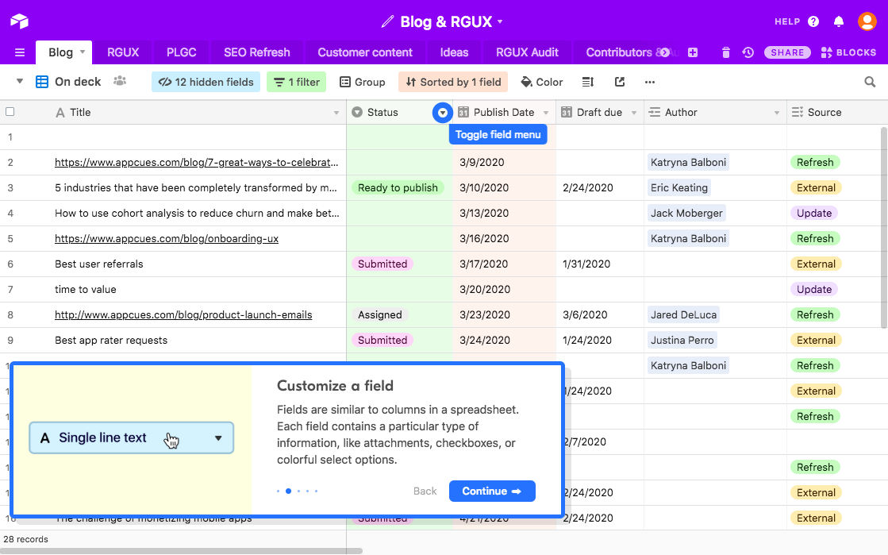Image resolution: width=888 pixels, height=555 pixels.
Task: Open the Contributors tab
Action: pyautogui.click(x=619, y=52)
